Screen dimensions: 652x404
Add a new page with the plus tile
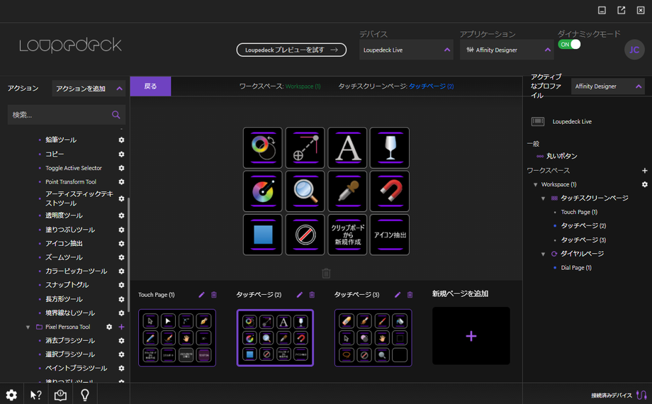(471, 336)
